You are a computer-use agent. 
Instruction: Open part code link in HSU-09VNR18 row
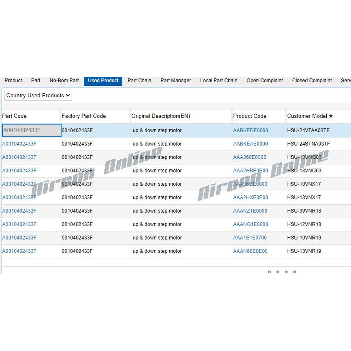click(19, 211)
